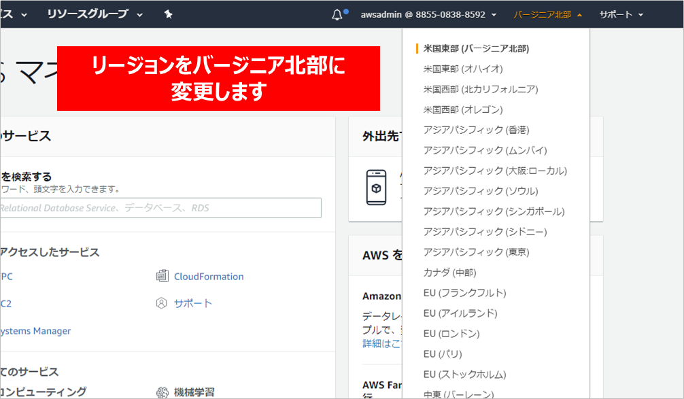Viewport: 684px width, 399px height.
Task: Click the 機械学習 category icon
Action: pos(162,392)
